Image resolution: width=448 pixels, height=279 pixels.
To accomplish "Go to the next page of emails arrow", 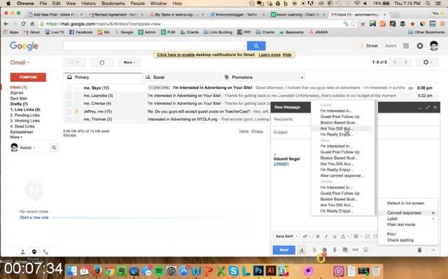I will 406,62.
